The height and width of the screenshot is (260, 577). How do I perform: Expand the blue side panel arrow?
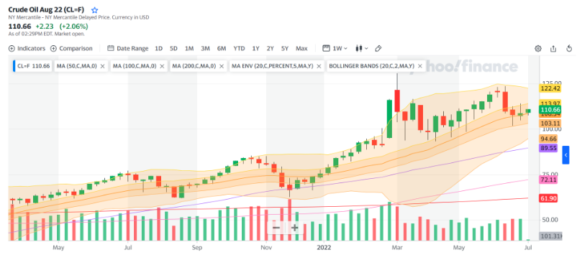(565, 155)
